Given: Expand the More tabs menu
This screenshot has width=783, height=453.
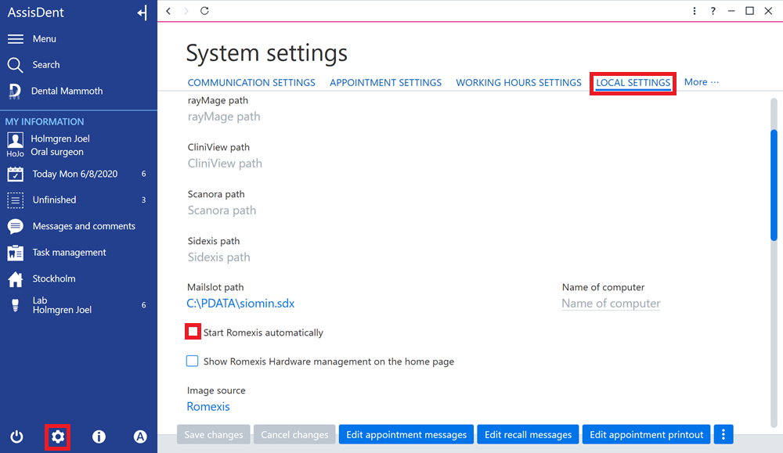Looking at the screenshot, I should [701, 82].
